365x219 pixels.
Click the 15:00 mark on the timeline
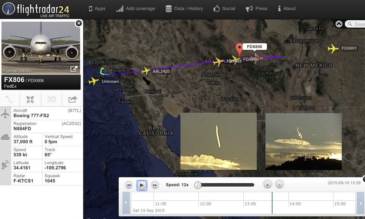click(340, 204)
